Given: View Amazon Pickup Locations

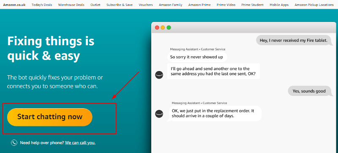Looking at the screenshot, I should (x=314, y=5).
